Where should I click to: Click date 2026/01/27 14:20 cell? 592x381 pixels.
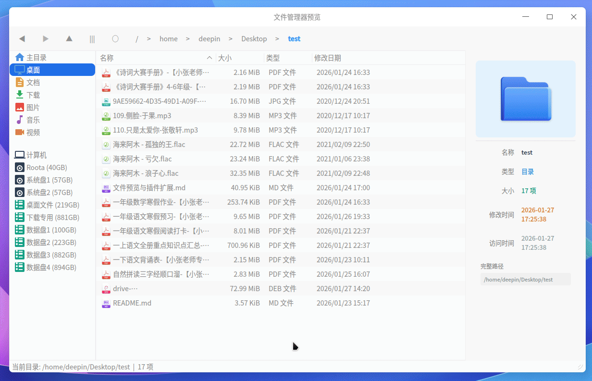[343, 289]
